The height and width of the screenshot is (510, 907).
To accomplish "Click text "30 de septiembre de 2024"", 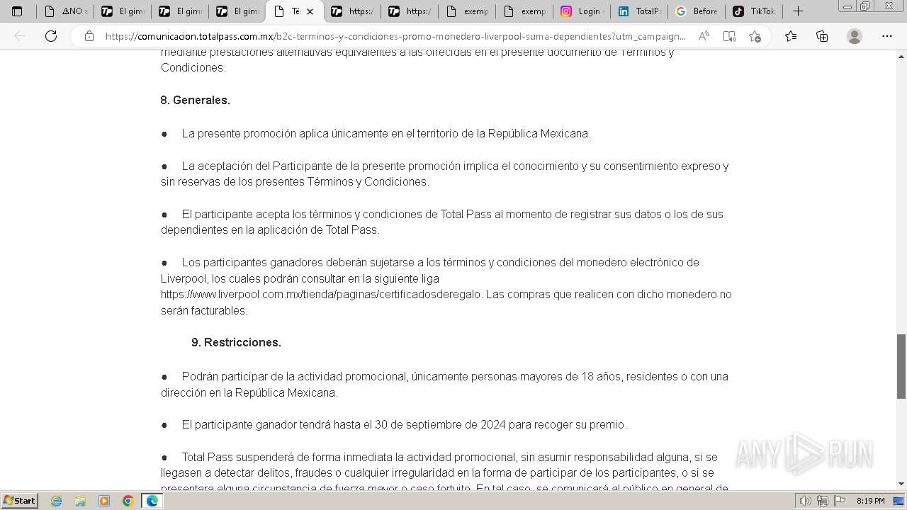I will coord(439,425).
